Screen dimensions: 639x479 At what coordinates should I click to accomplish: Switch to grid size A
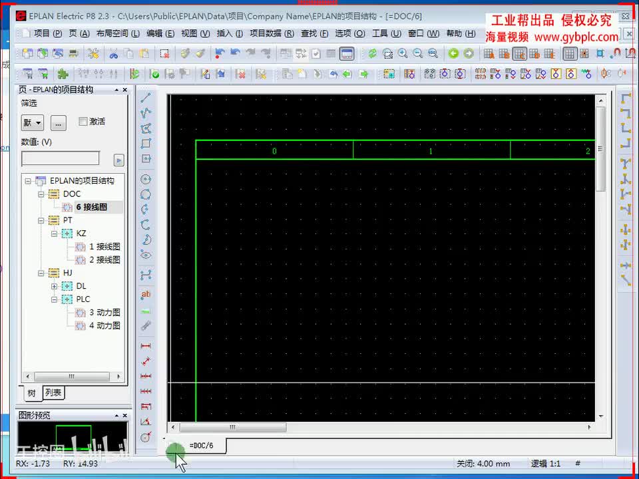(x=489, y=53)
